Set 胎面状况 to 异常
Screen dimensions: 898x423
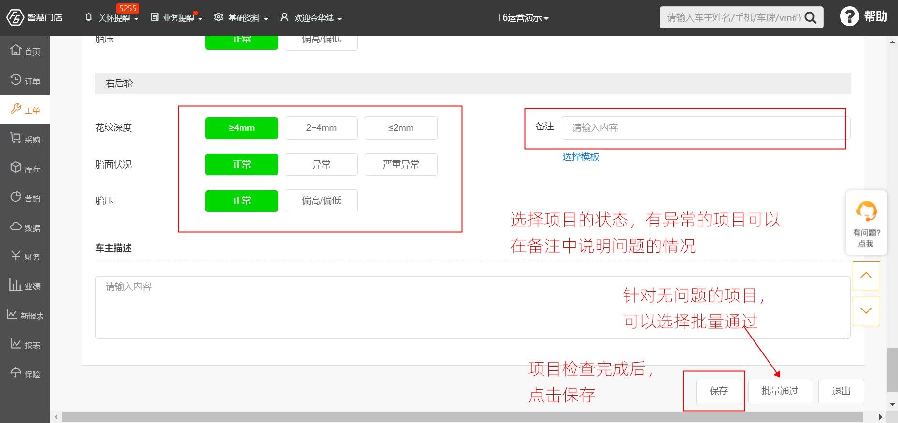321,164
